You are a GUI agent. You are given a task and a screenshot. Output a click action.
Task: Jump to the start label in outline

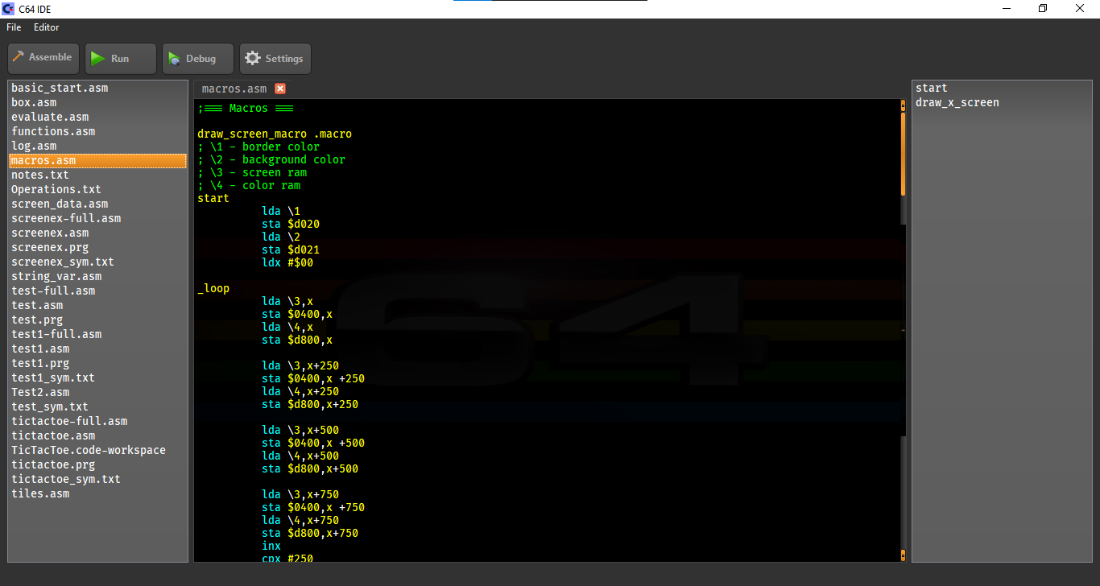coord(932,88)
